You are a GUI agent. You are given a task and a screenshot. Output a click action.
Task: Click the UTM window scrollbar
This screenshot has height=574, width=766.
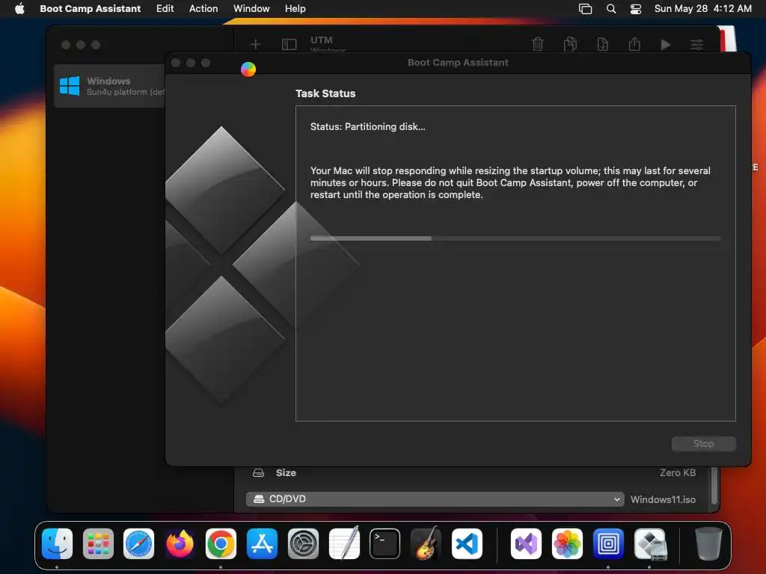714,486
